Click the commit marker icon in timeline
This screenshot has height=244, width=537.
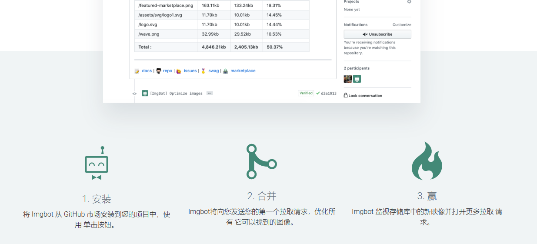(x=134, y=94)
